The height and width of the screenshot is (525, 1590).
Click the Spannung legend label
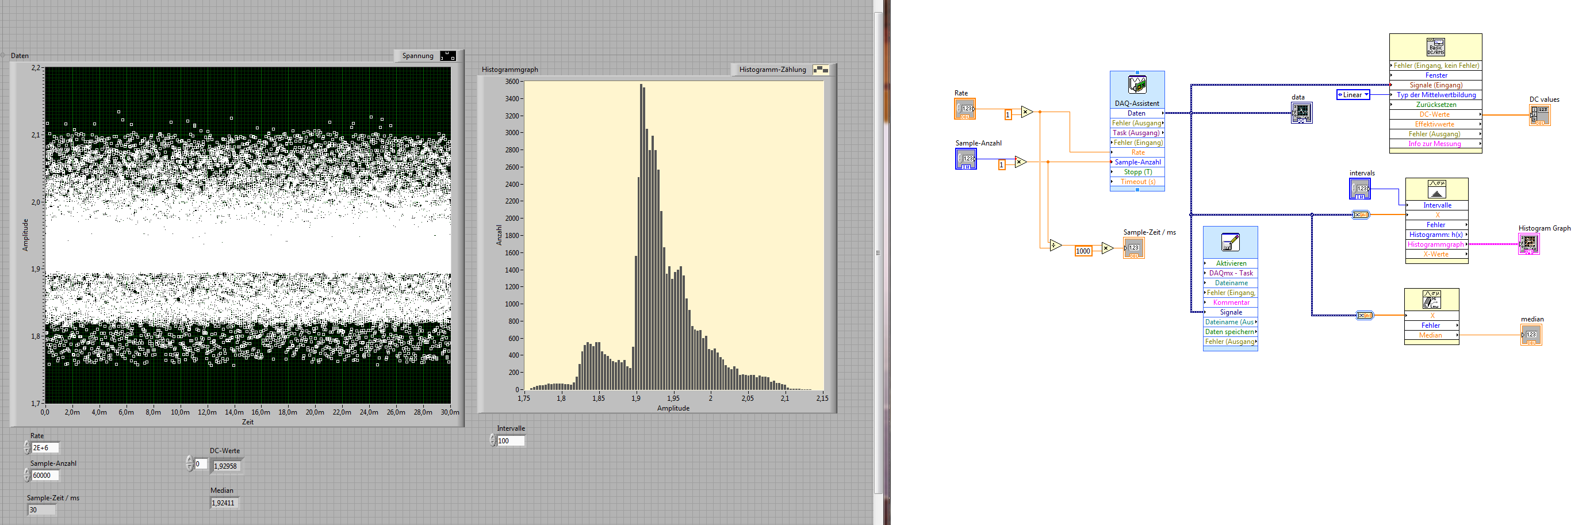click(x=418, y=56)
